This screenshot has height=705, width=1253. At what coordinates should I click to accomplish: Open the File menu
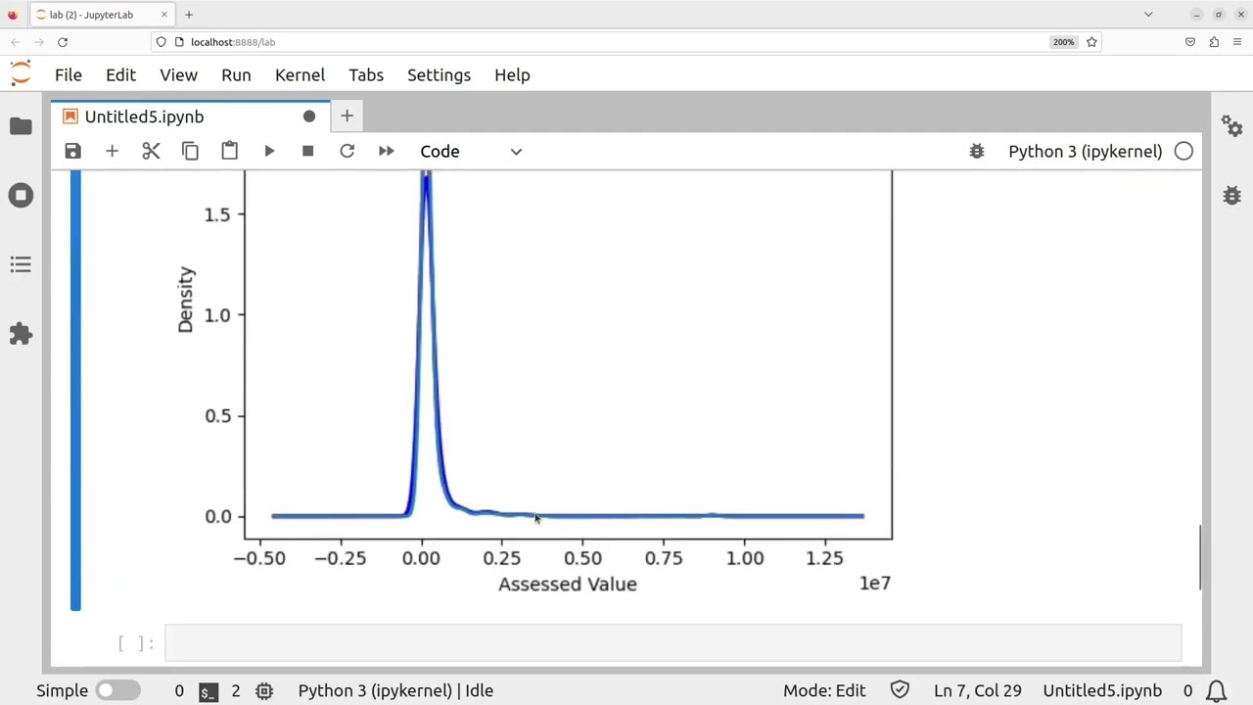click(x=69, y=75)
